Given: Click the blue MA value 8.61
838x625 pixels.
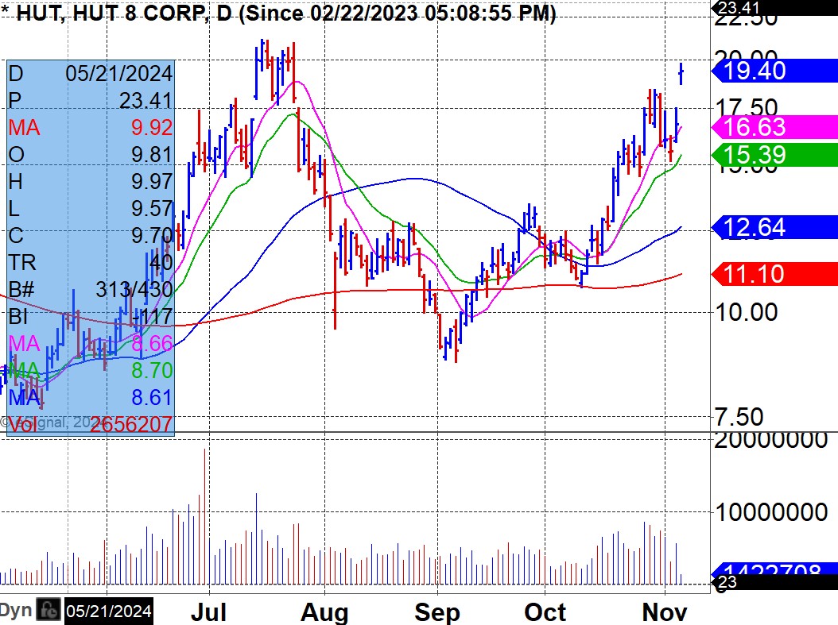Looking at the screenshot, I should pos(152,398).
